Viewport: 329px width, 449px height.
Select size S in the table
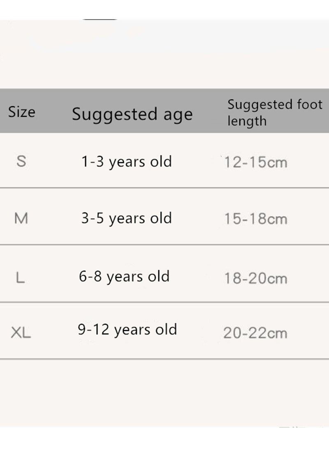(21, 161)
